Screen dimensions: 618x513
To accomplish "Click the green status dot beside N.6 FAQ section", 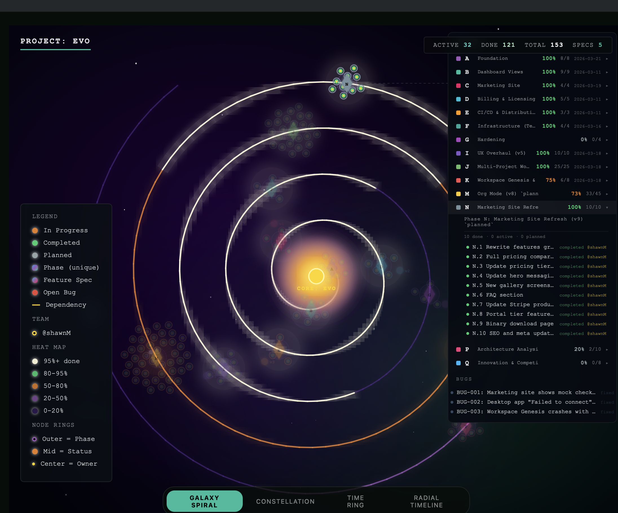I will pyautogui.click(x=468, y=295).
